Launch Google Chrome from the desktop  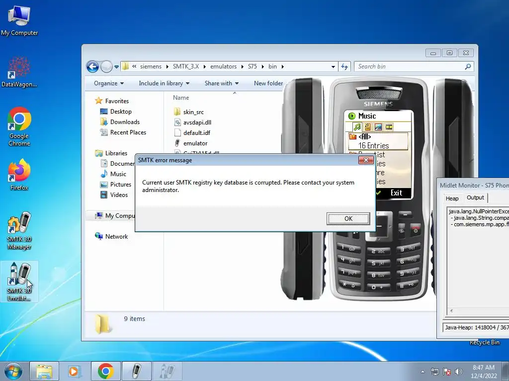click(19, 127)
